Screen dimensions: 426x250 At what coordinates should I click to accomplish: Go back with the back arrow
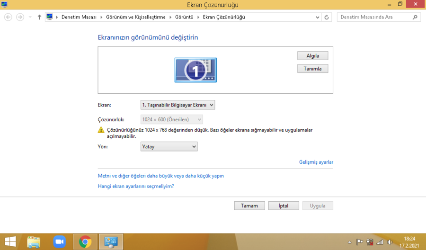coord(8,17)
